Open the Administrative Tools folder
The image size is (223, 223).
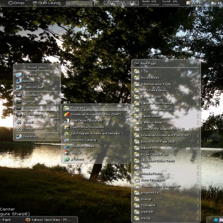click(x=166, y=84)
